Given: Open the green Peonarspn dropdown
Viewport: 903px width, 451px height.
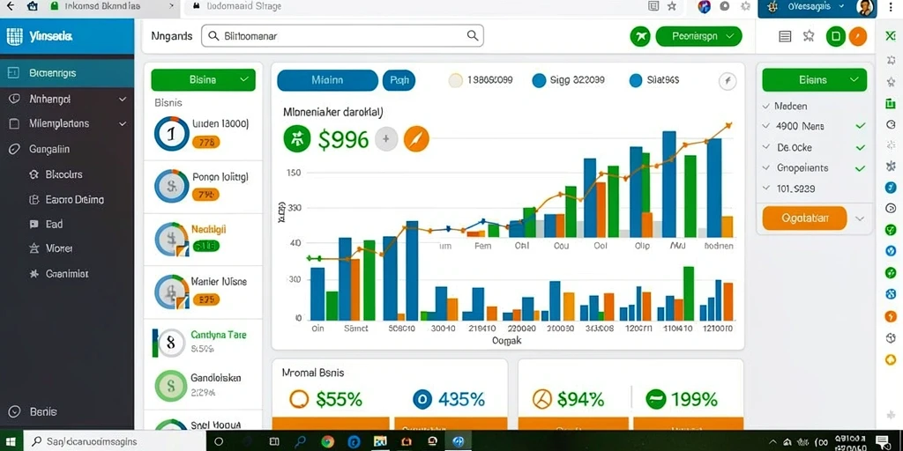Looking at the screenshot, I should pyautogui.click(x=699, y=36).
